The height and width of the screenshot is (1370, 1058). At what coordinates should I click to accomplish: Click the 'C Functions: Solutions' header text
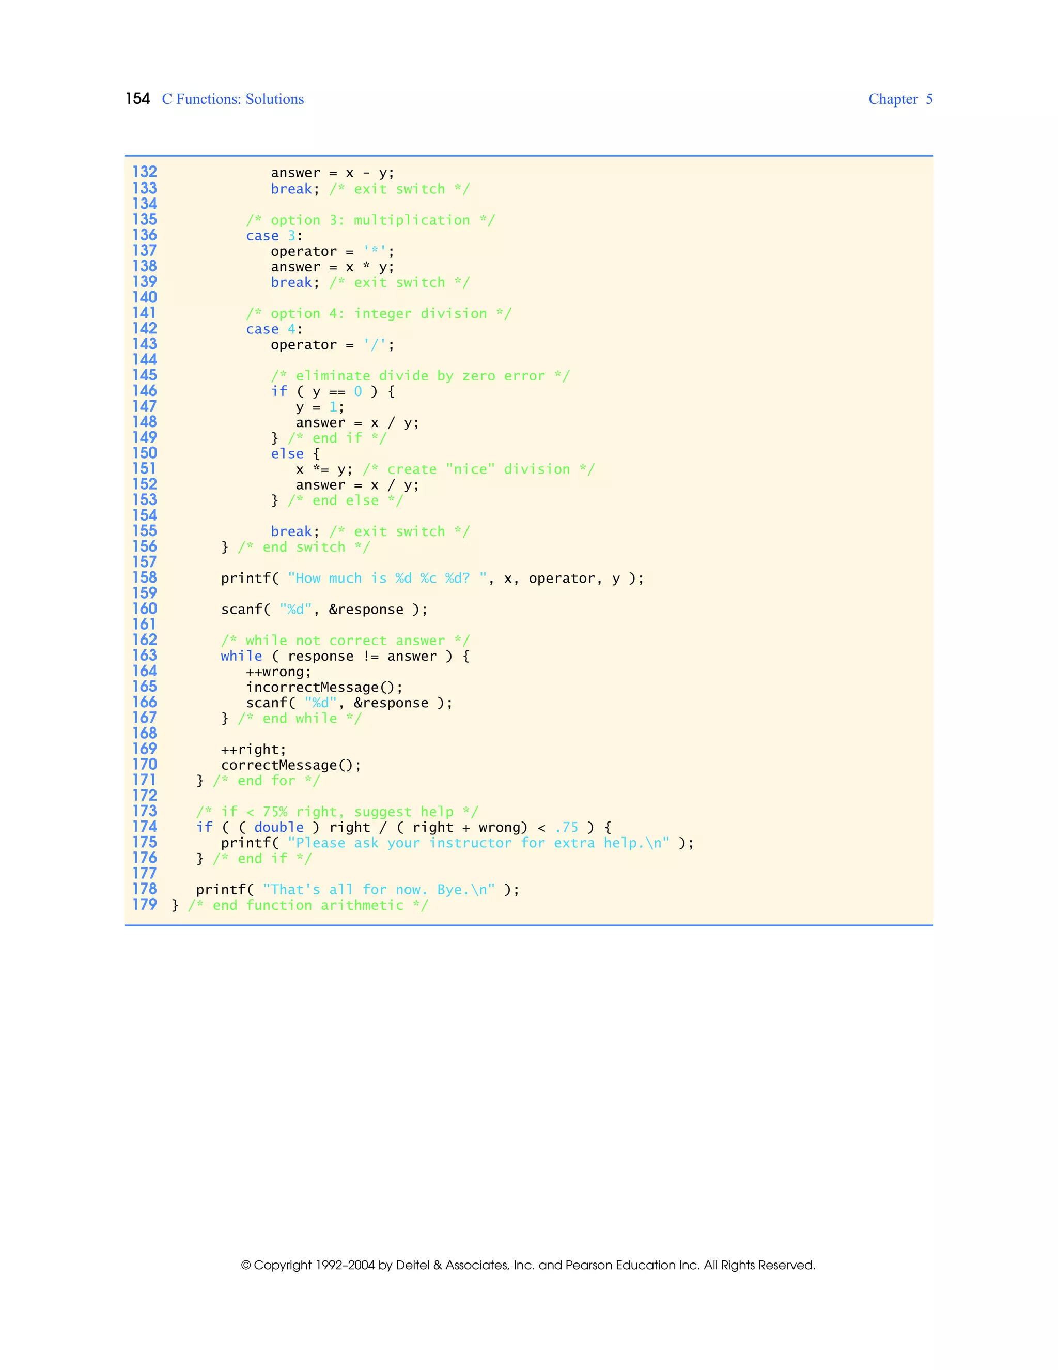tap(232, 99)
